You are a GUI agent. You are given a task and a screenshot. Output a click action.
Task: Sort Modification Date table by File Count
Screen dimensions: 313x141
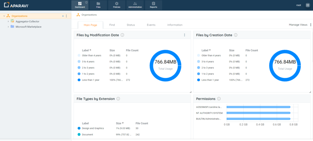tap(132, 50)
